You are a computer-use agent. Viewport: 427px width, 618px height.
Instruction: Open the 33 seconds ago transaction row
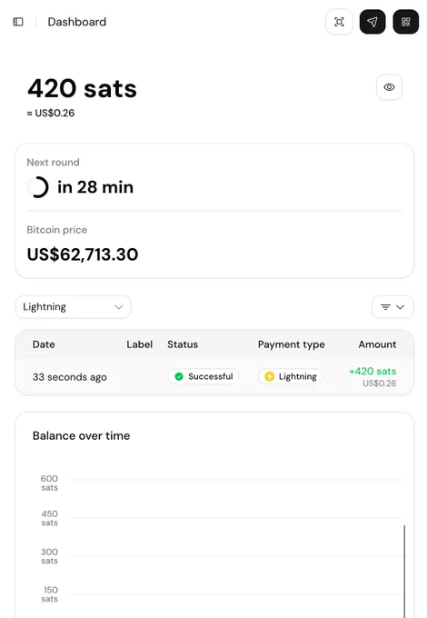[214, 377]
